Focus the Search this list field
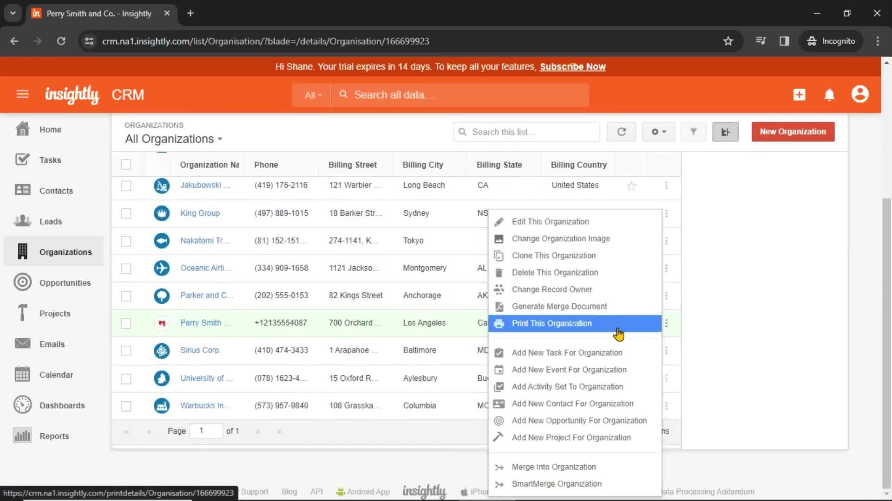Viewport: 892px width, 501px height. [x=526, y=132]
